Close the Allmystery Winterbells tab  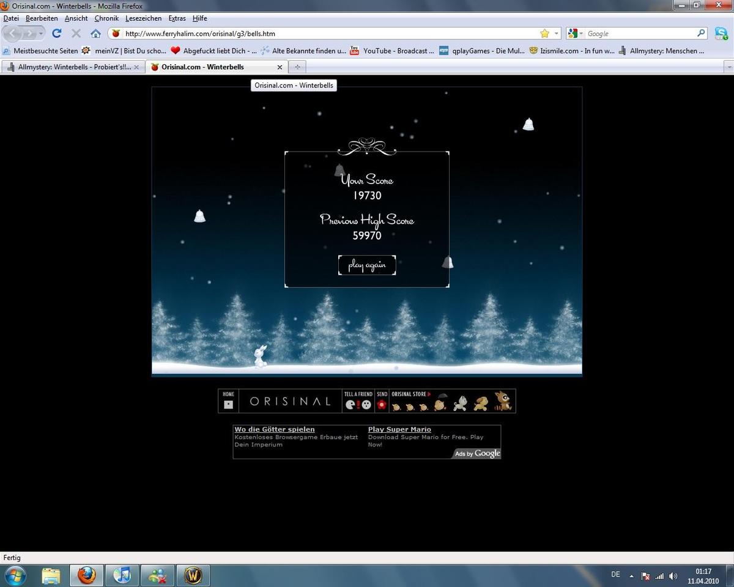pos(136,67)
